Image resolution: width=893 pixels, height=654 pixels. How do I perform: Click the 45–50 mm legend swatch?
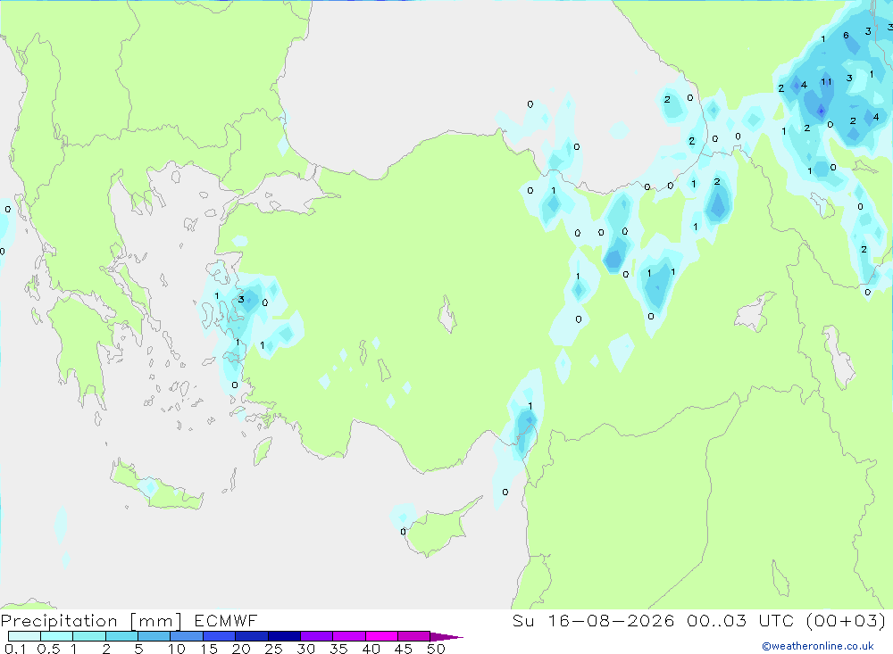point(414,636)
